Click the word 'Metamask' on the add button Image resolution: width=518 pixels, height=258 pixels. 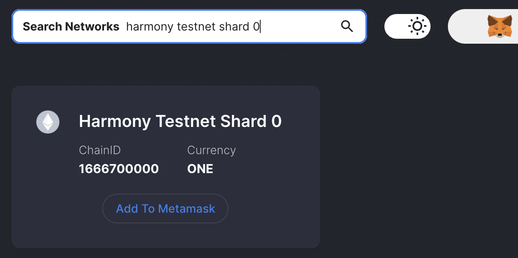click(x=187, y=209)
